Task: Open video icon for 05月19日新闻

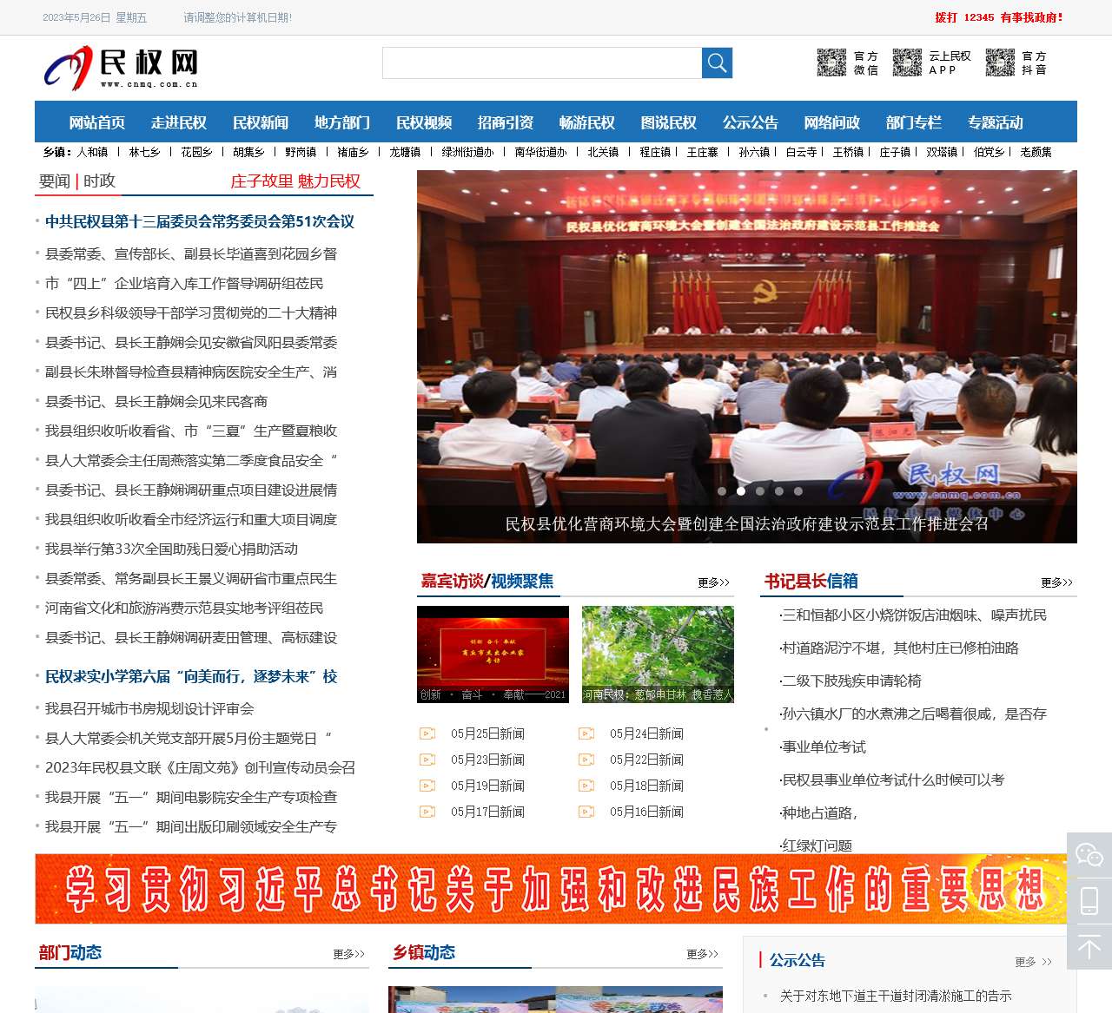Action: 427,786
